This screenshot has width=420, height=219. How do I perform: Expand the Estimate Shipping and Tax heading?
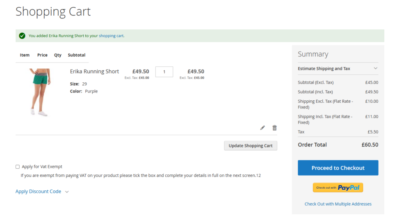point(324,68)
